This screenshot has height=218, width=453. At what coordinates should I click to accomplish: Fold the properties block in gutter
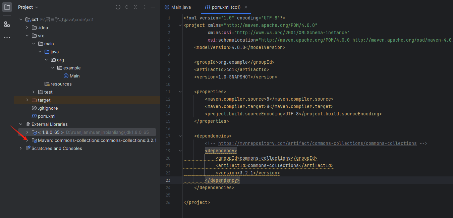click(x=180, y=92)
